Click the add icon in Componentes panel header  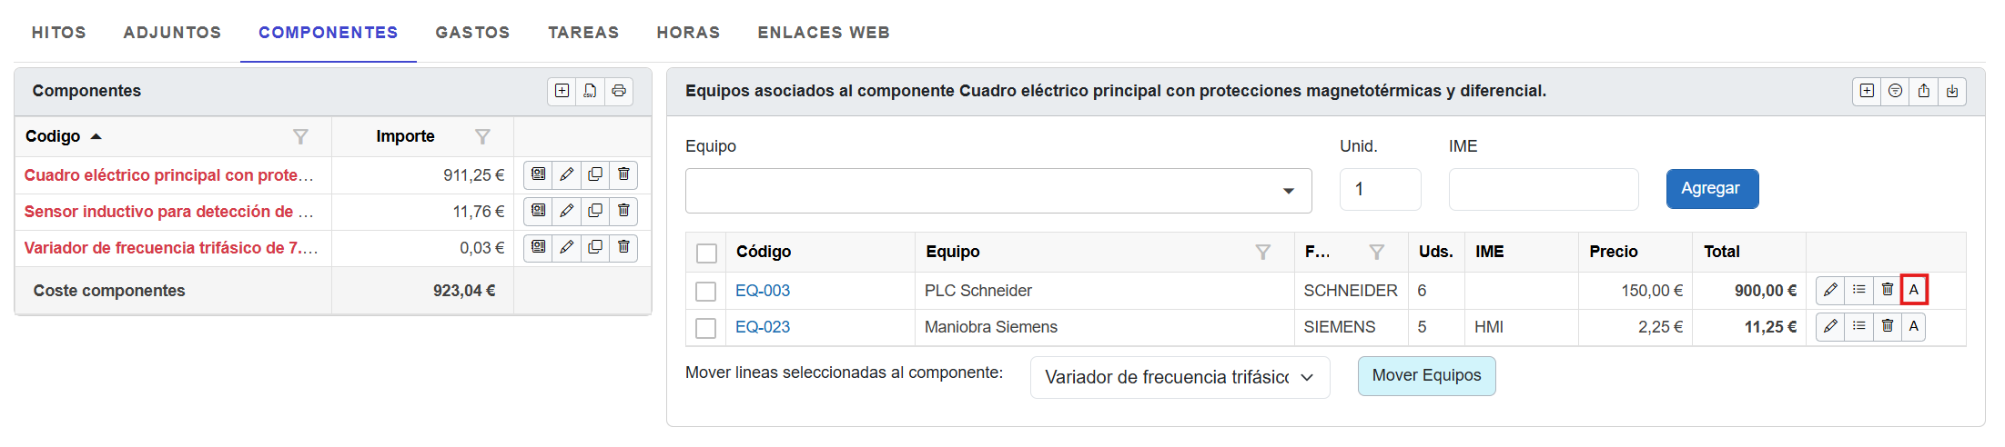[562, 91]
